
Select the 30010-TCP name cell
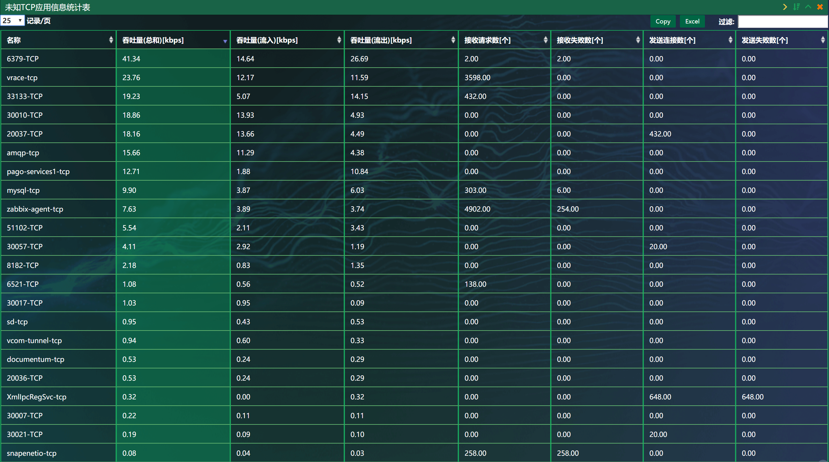pyautogui.click(x=58, y=115)
